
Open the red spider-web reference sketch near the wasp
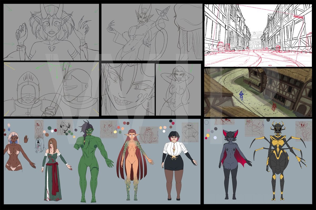coord(303,131)
